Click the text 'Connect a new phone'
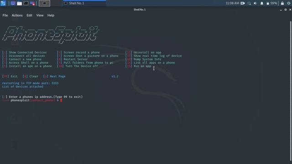 tap(25, 59)
